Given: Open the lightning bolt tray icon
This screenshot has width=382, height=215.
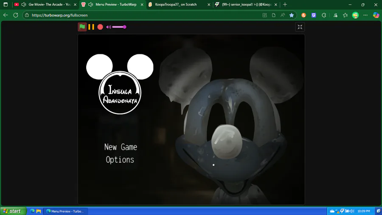Looking at the screenshot, I should click(342, 211).
